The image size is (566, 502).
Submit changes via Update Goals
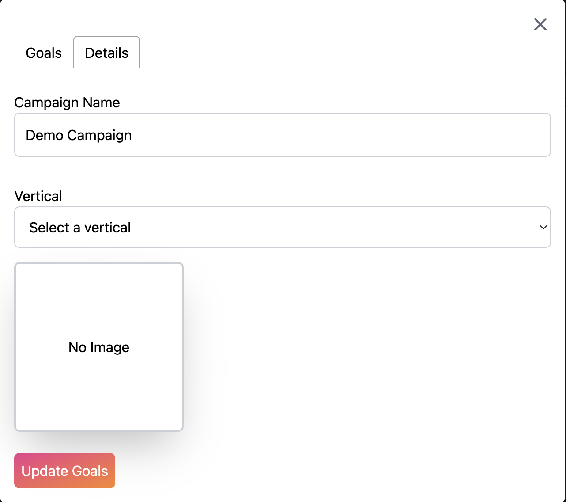tap(64, 471)
